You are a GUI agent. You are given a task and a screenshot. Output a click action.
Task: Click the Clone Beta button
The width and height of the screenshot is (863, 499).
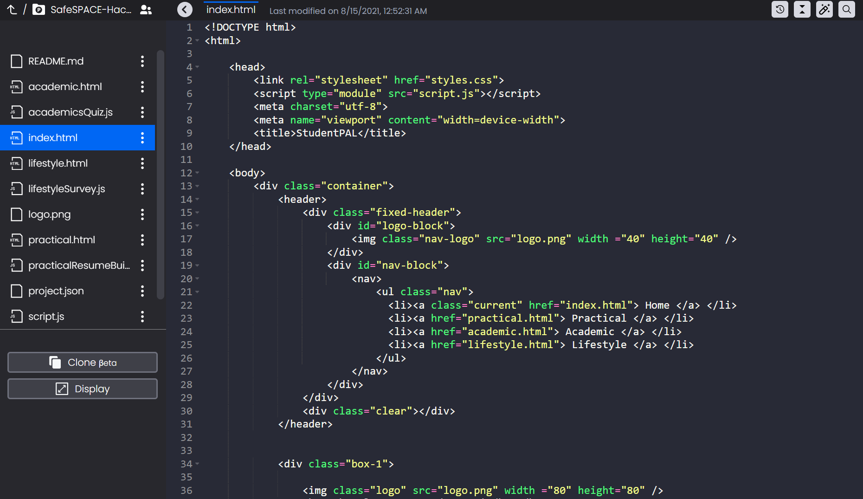[83, 363]
